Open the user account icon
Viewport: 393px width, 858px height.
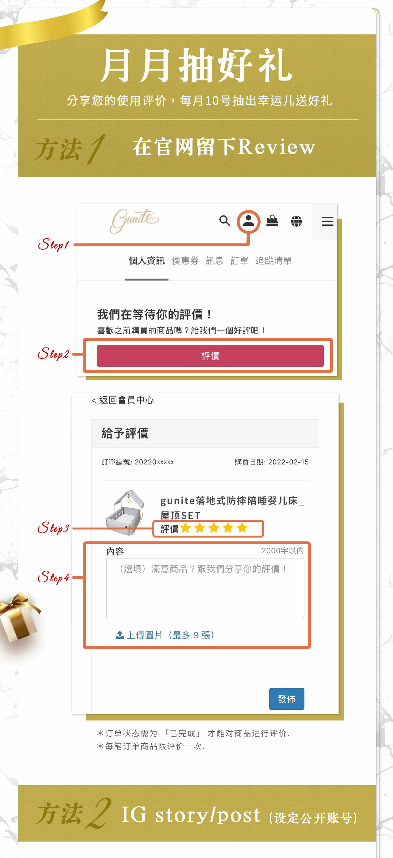point(248,221)
